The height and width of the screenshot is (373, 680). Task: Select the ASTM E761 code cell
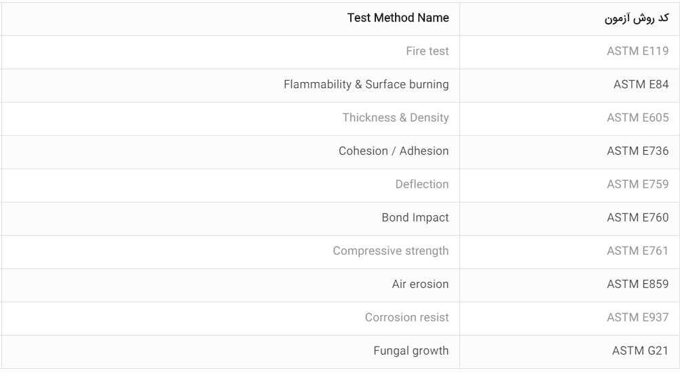pos(637,251)
